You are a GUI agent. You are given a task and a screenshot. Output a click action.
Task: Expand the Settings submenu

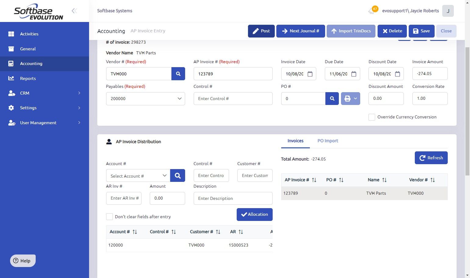click(79, 108)
